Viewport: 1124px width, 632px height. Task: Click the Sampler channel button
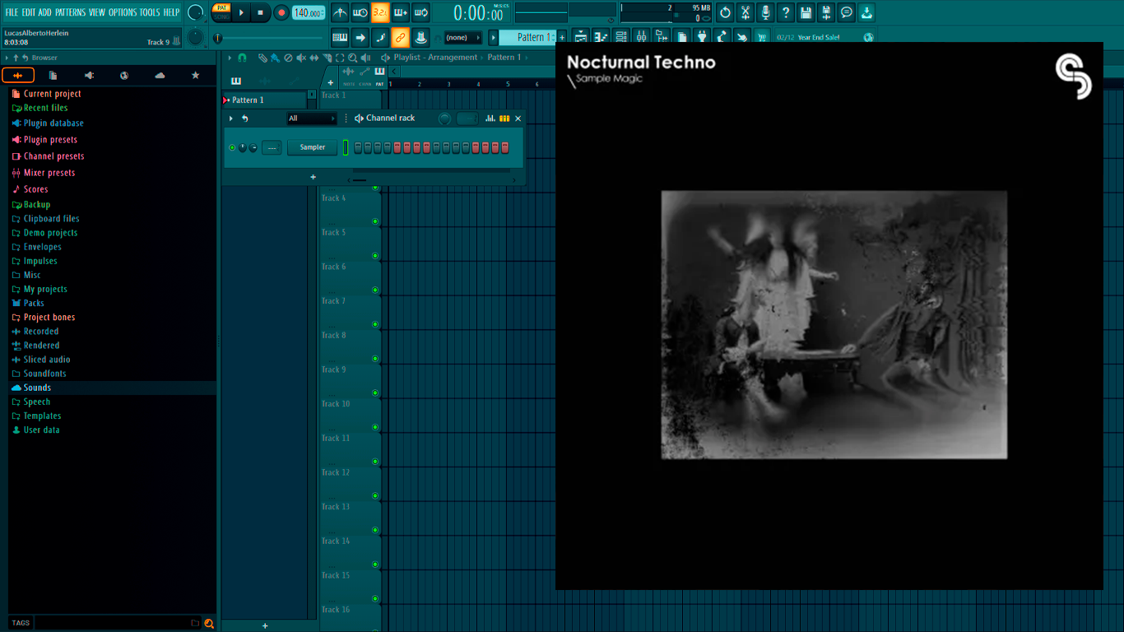coord(313,147)
